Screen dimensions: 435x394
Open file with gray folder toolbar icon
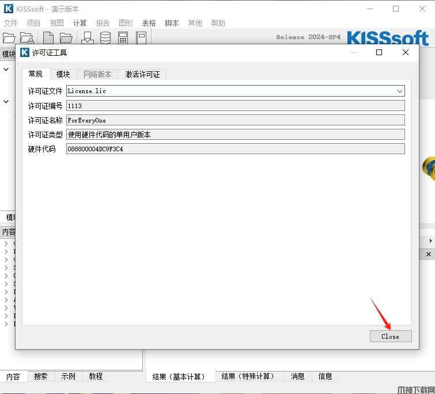tap(66, 37)
